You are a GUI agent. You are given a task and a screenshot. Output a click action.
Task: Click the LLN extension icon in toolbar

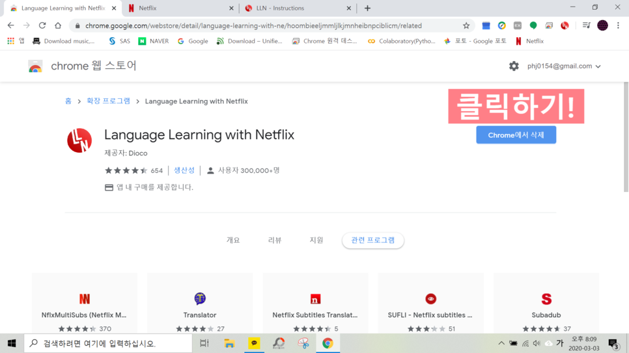coord(565,25)
